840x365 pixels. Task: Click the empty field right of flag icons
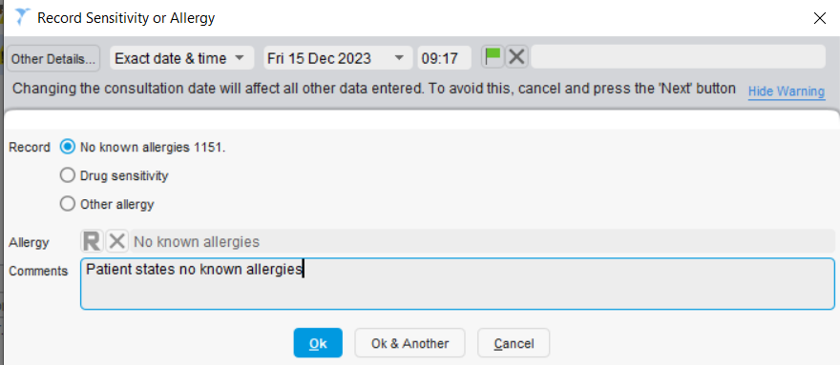[x=678, y=57]
